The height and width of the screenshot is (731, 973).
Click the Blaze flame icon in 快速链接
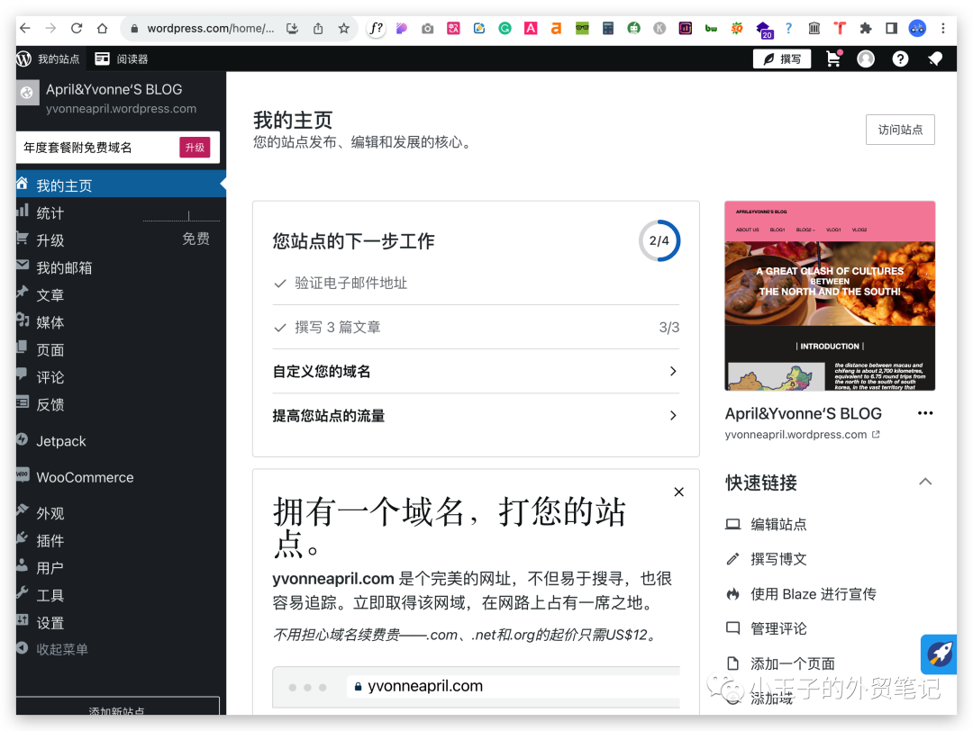(x=733, y=593)
